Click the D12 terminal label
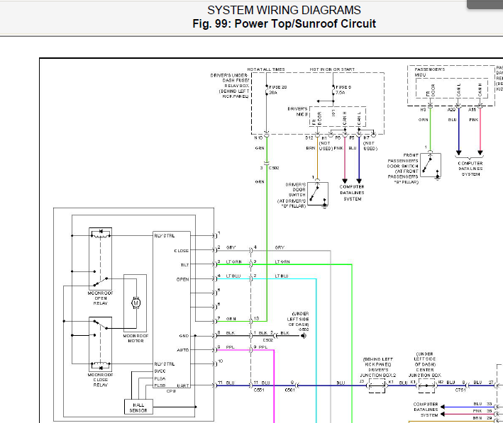 [309, 137]
